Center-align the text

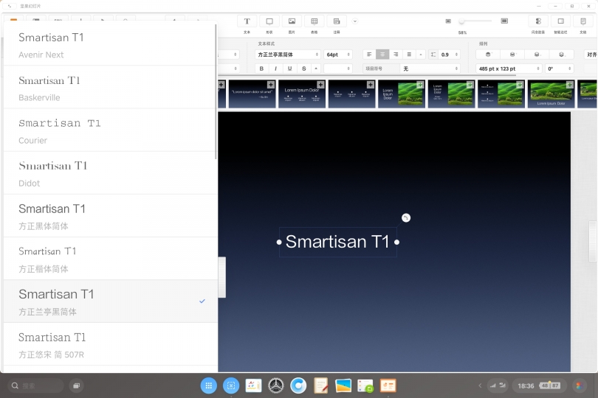point(382,55)
